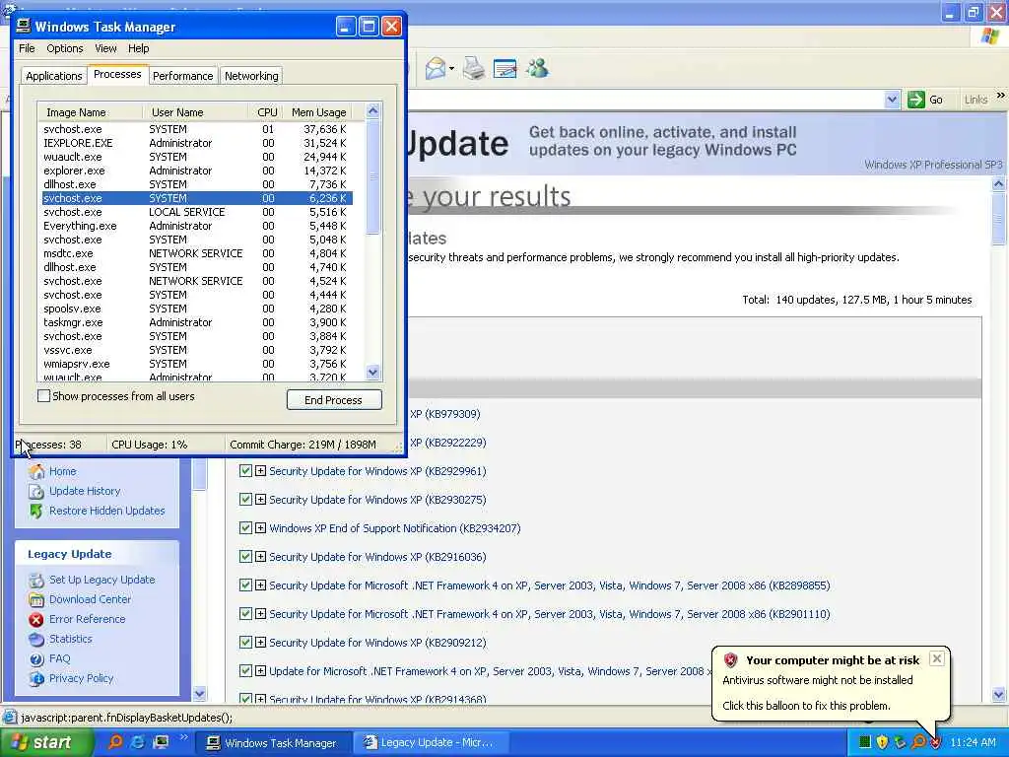This screenshot has width=1009, height=757.
Task: Expand the address bar dropdown arrow
Action: point(892,100)
